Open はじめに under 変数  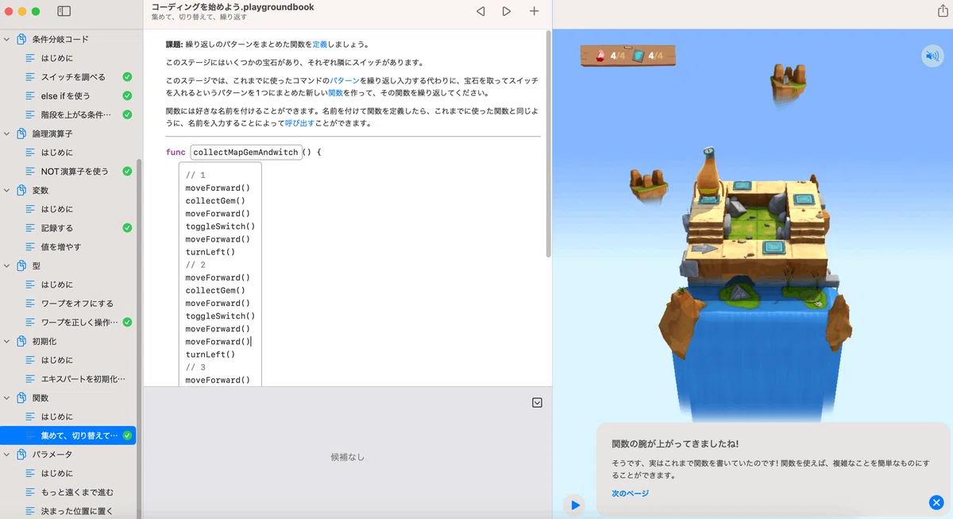[57, 209]
